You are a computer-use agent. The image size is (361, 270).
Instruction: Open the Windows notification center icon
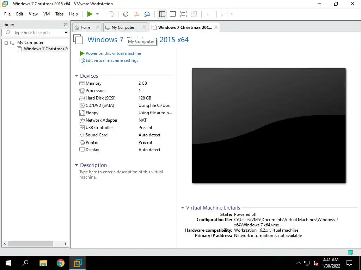click(x=349, y=263)
